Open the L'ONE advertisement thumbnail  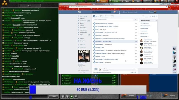tap(84, 56)
